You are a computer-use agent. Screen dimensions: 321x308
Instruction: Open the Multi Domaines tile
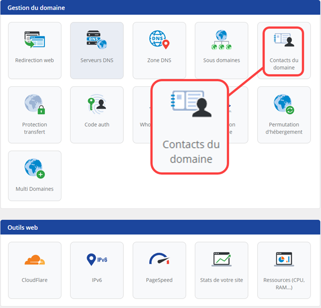34,176
